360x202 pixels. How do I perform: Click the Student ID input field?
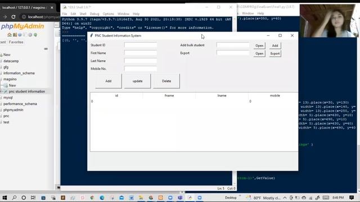click(x=141, y=45)
